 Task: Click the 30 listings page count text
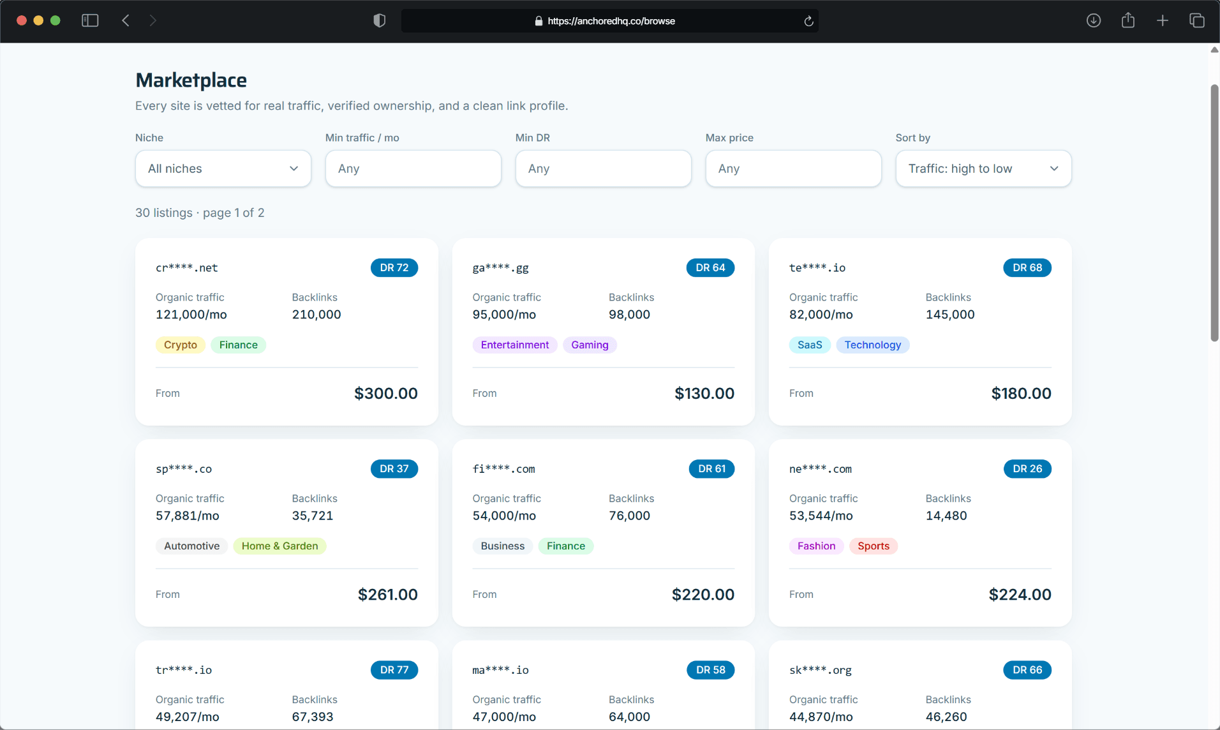coord(200,213)
